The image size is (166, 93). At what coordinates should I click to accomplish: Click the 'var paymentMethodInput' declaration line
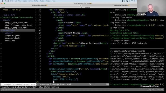tap(79, 61)
